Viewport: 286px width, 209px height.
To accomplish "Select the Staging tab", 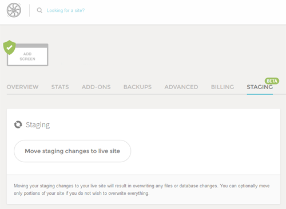I will click(260, 87).
